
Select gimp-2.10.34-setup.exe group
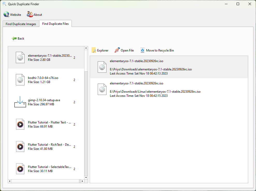[46, 102]
